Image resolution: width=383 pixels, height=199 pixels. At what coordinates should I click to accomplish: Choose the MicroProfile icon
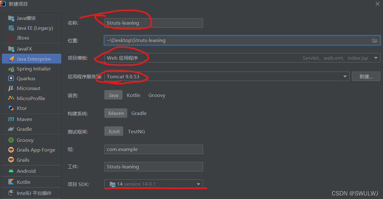(11, 98)
